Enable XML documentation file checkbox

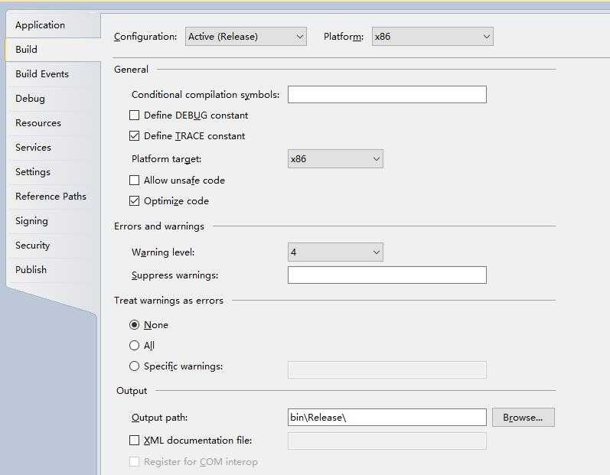pyautogui.click(x=134, y=441)
